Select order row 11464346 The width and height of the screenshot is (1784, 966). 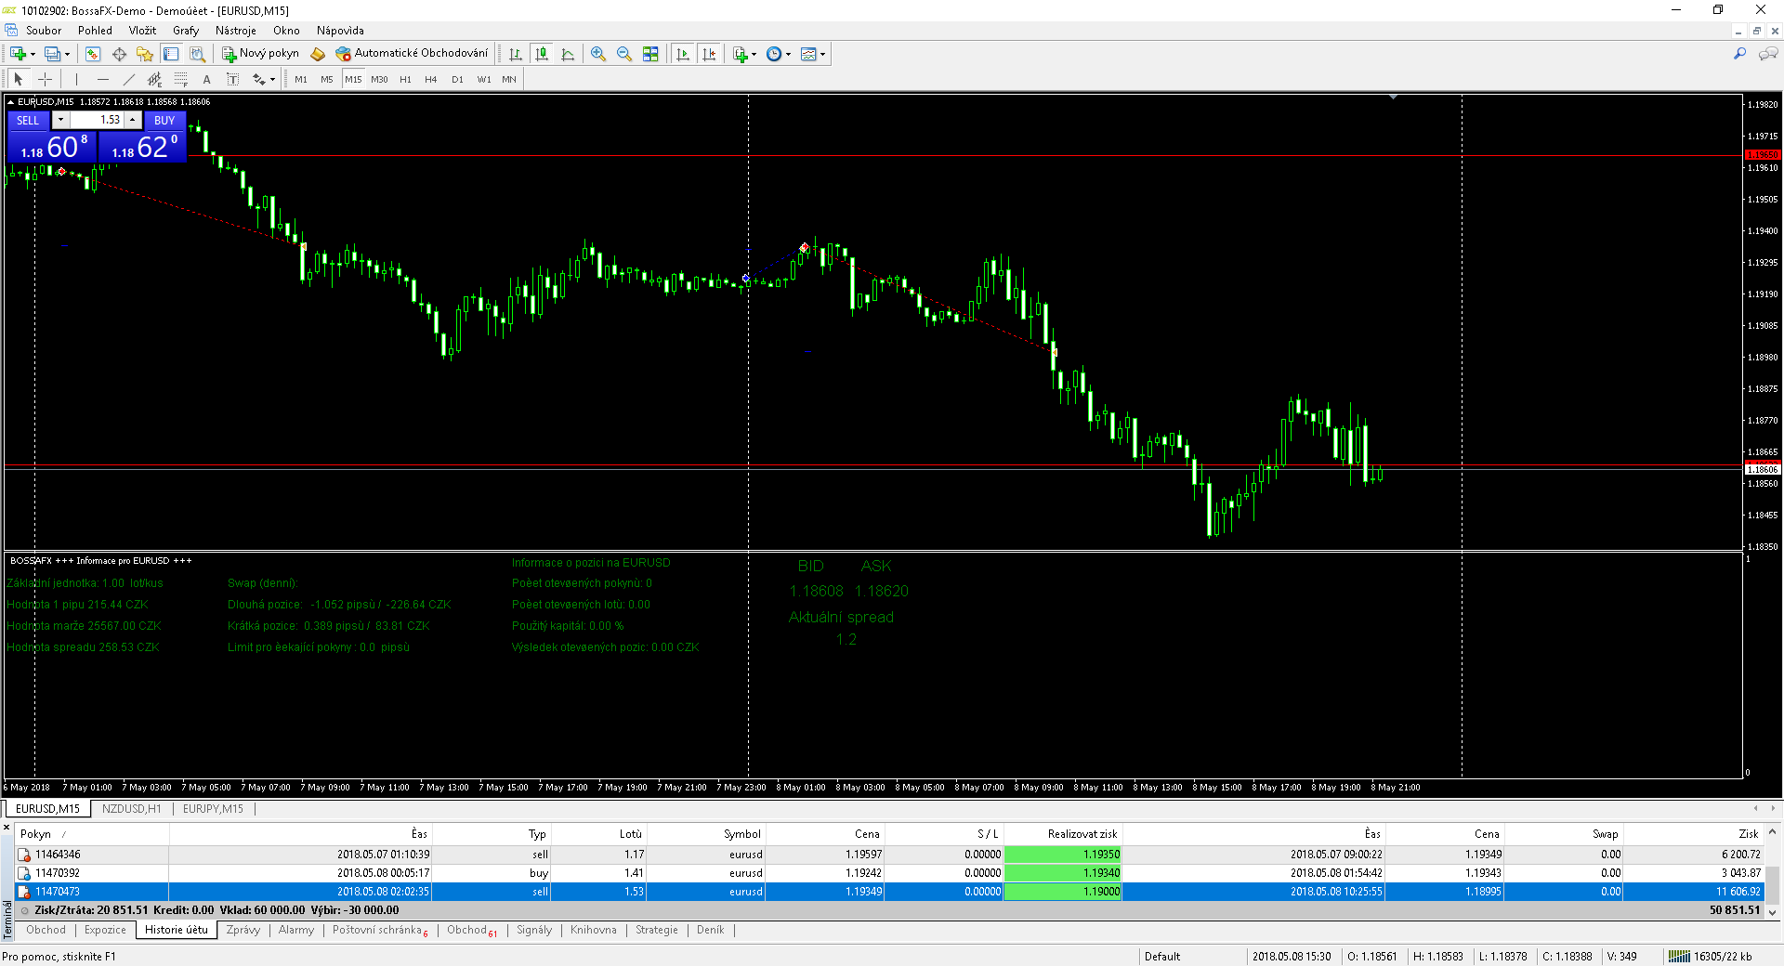click(x=889, y=855)
